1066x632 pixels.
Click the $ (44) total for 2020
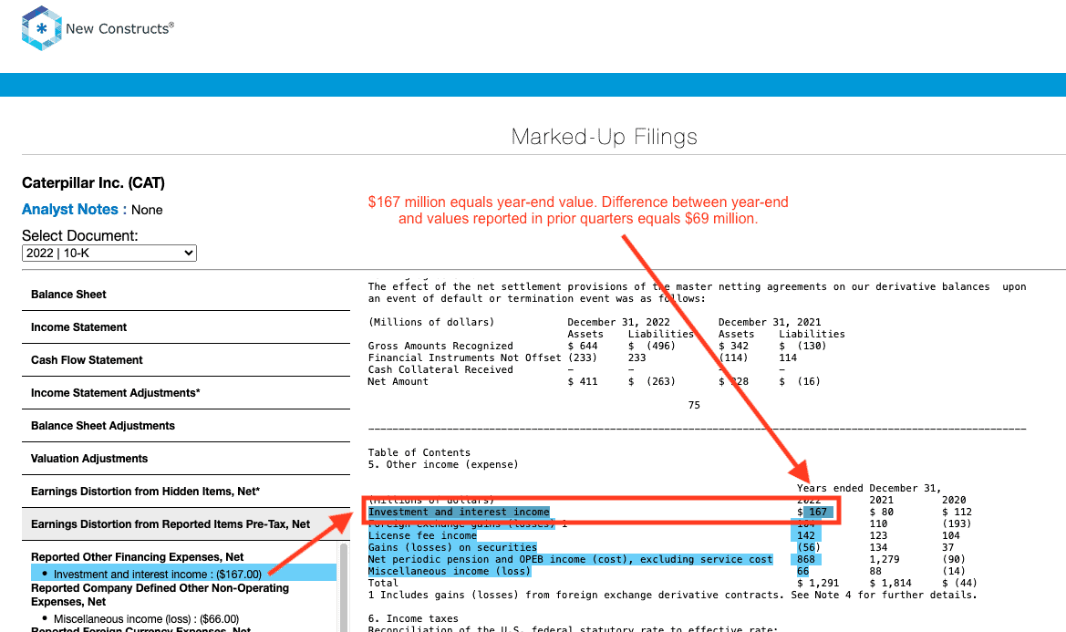point(960,583)
